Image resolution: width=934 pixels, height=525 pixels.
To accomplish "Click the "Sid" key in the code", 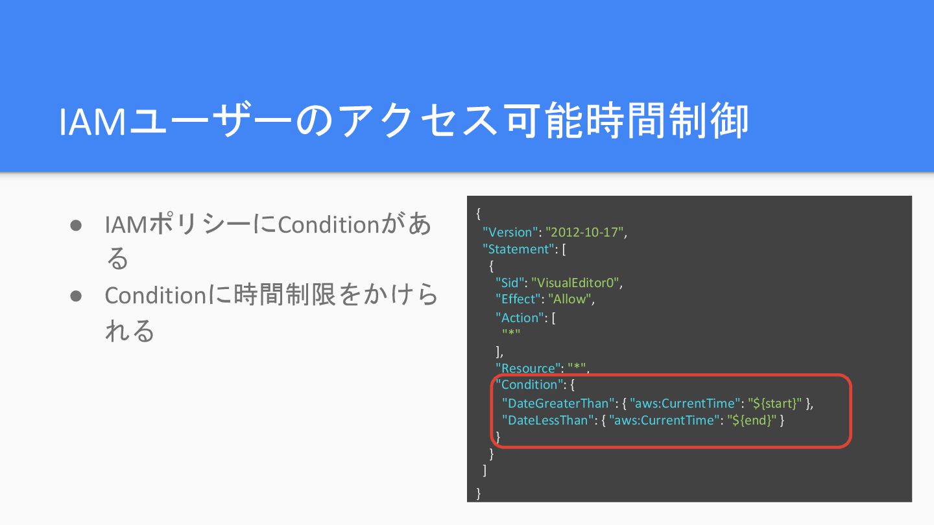I will (510, 283).
